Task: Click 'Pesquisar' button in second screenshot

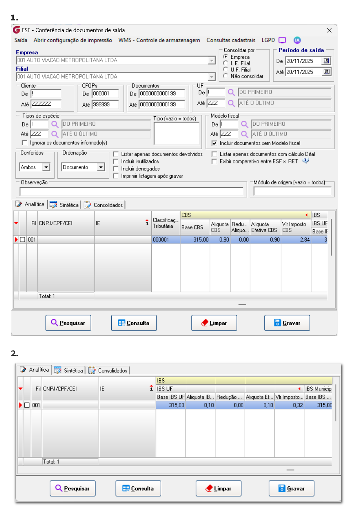Action: tap(73, 489)
